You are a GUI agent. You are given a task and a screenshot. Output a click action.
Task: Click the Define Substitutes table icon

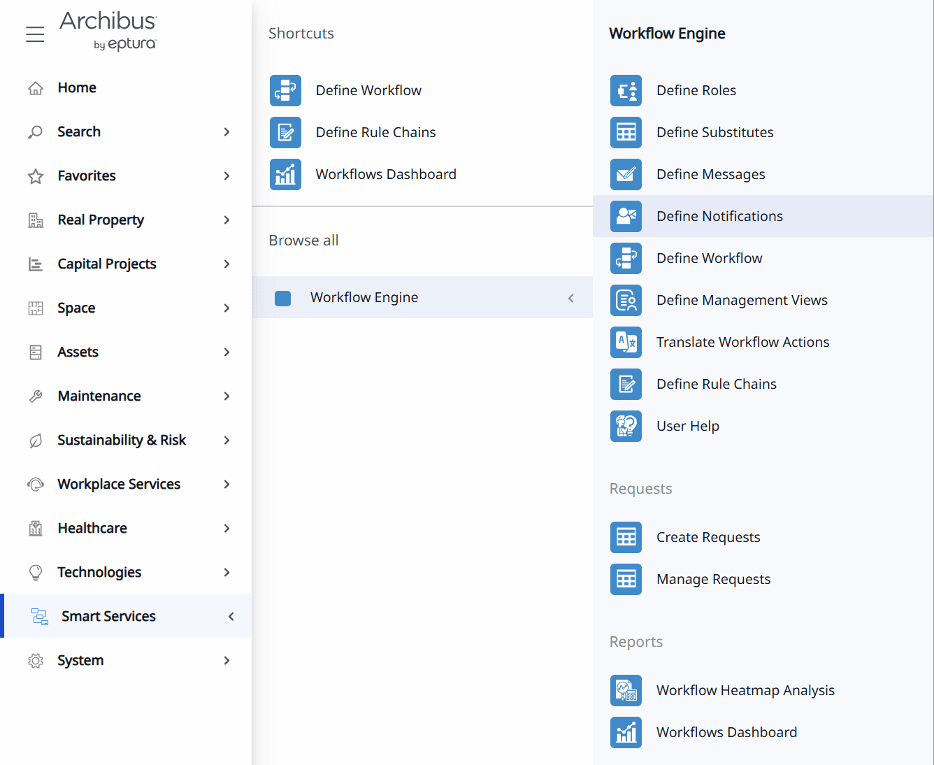pos(626,132)
